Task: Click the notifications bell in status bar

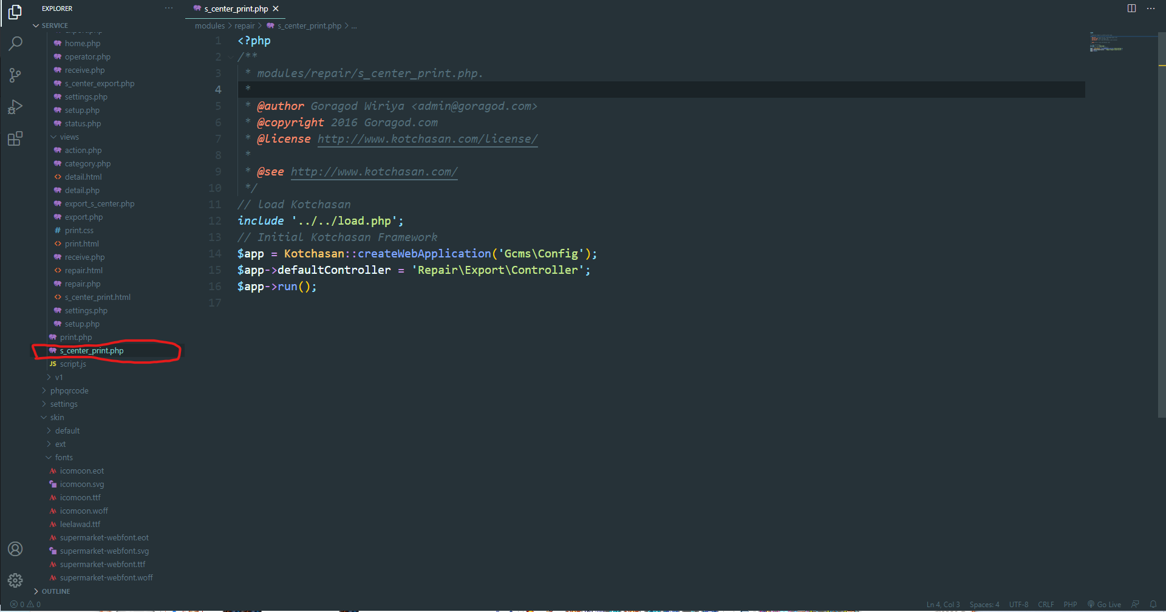Action: pyautogui.click(x=1153, y=605)
